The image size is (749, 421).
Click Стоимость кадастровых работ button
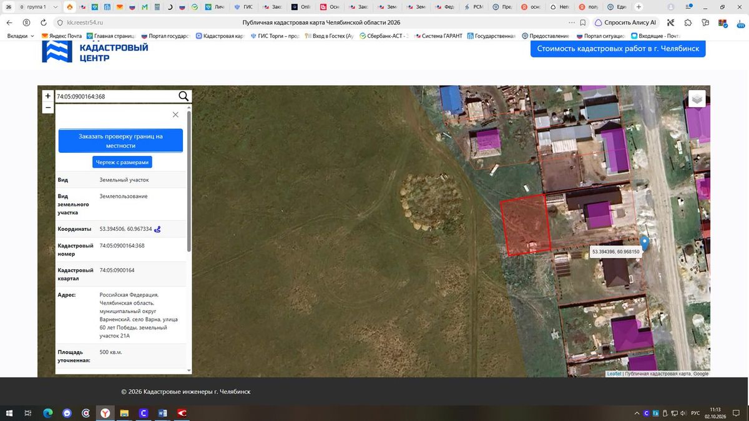point(618,49)
